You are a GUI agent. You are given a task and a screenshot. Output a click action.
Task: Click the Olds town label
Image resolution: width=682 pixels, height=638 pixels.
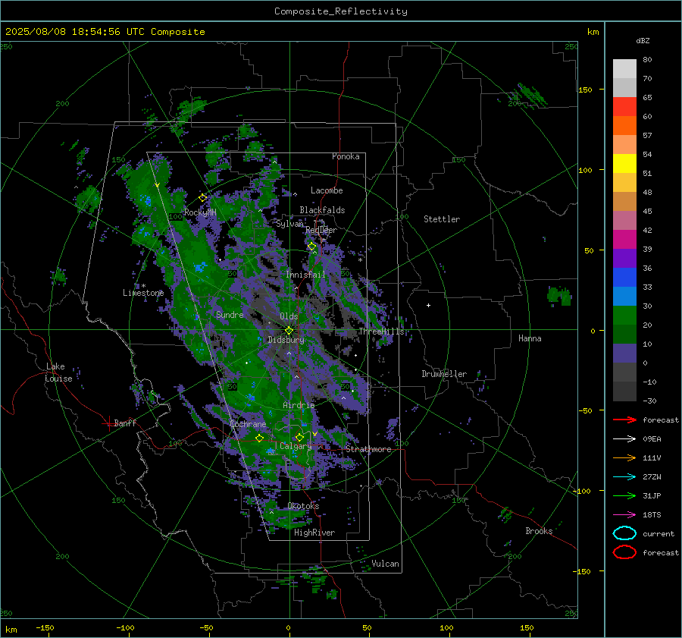point(289,316)
